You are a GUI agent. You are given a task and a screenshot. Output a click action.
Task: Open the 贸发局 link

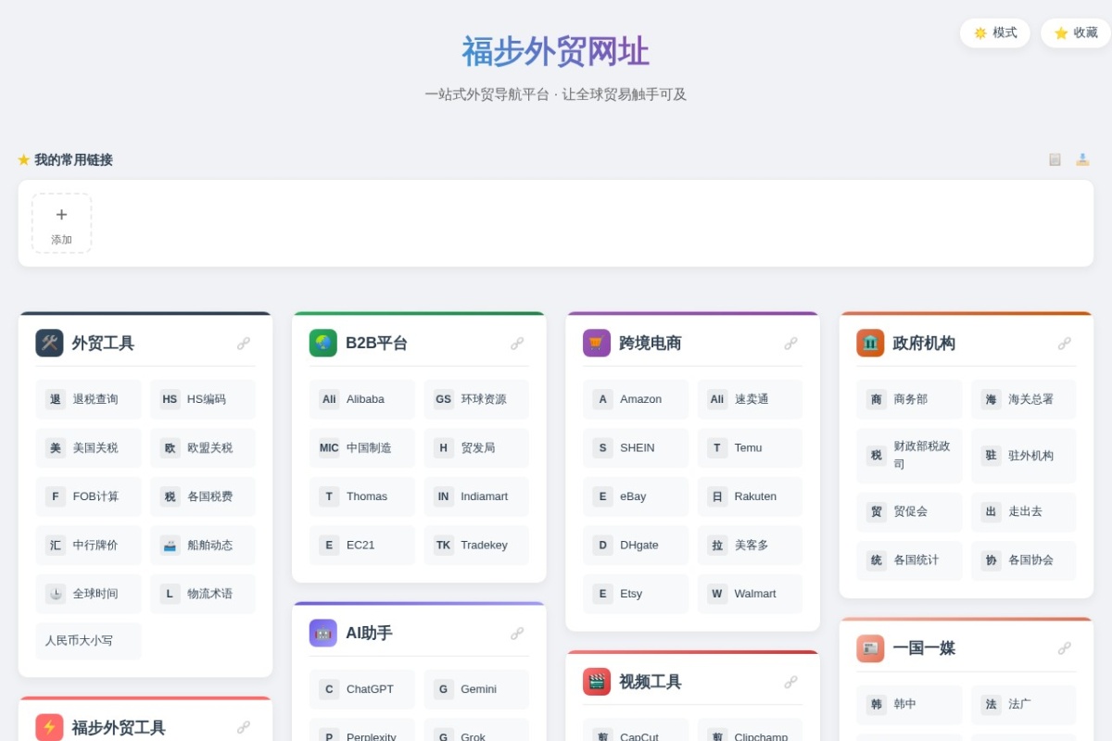pos(476,447)
